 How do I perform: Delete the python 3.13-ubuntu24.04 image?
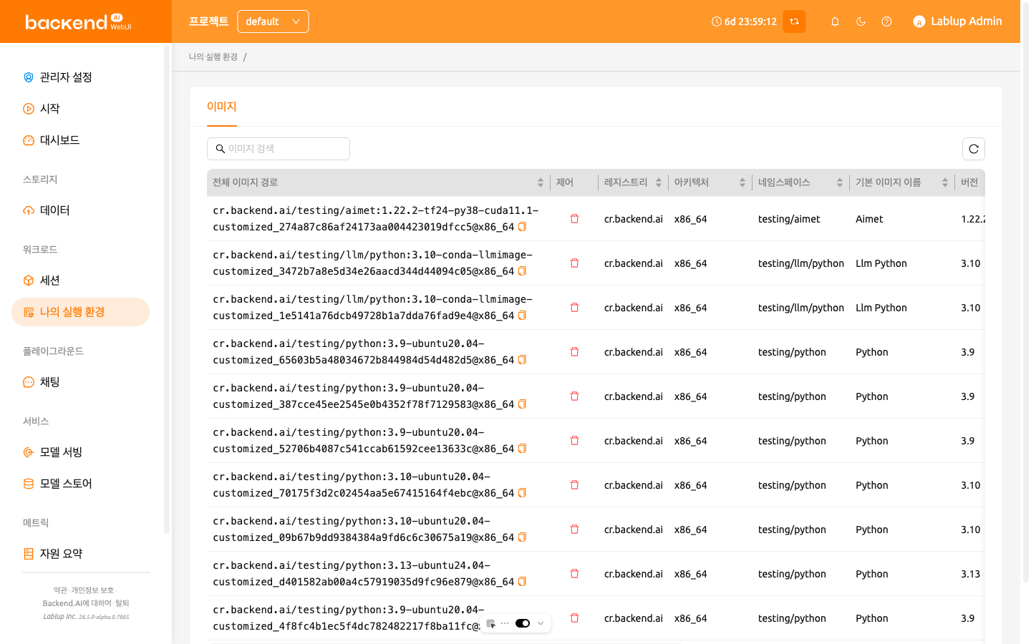[574, 574]
